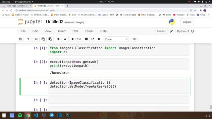Open the YouTube bookmark

tap(179, 15)
